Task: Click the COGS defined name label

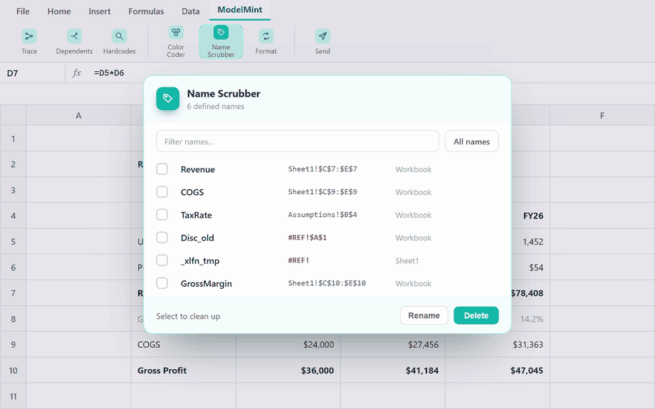Action: pyautogui.click(x=192, y=192)
